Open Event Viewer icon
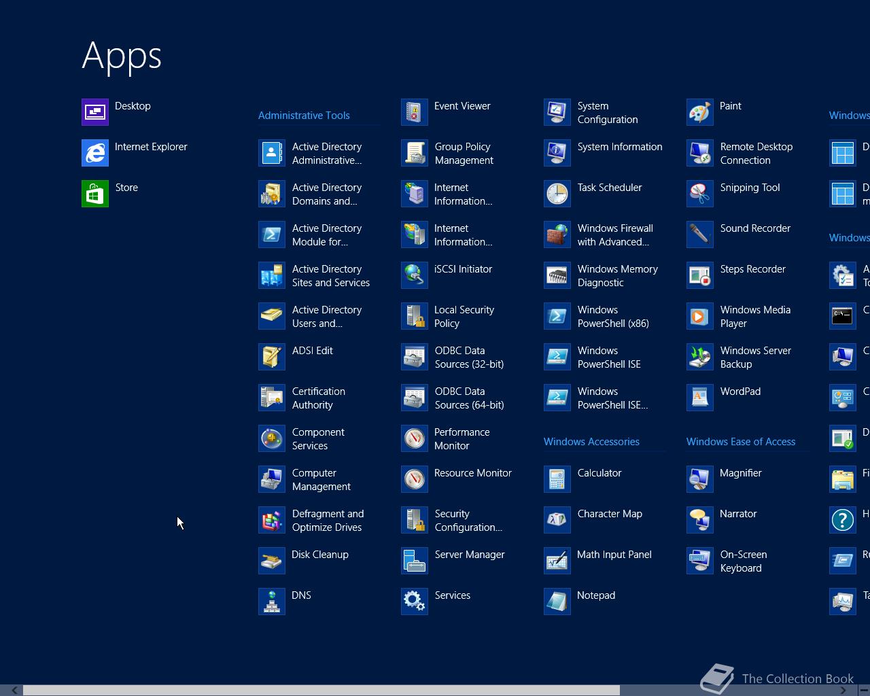 [x=415, y=112]
